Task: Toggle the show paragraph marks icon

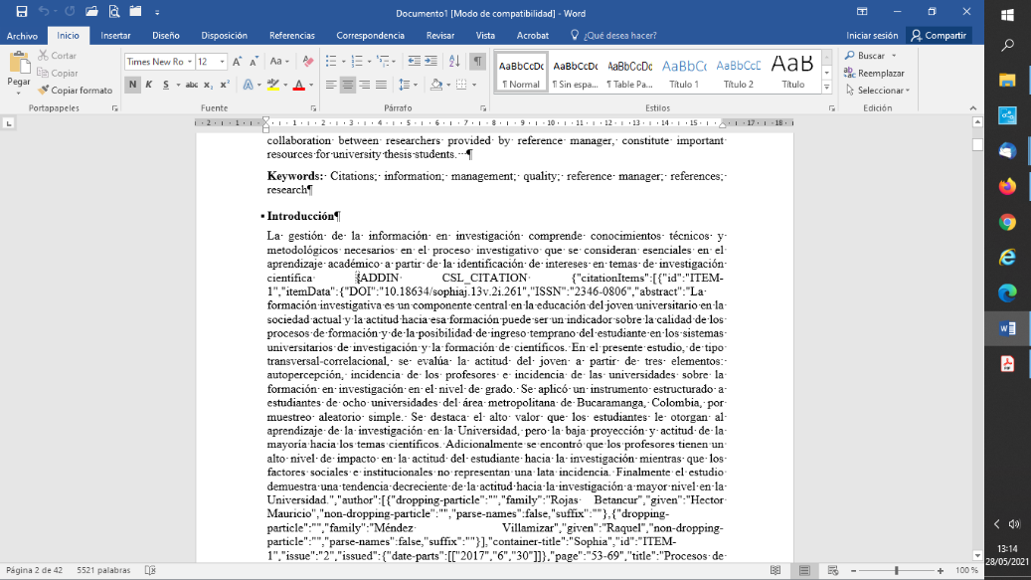Action: click(475, 61)
